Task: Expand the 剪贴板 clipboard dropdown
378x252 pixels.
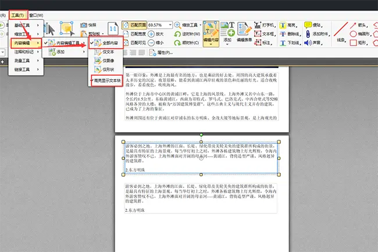Action: pyautogui.click(x=103, y=34)
